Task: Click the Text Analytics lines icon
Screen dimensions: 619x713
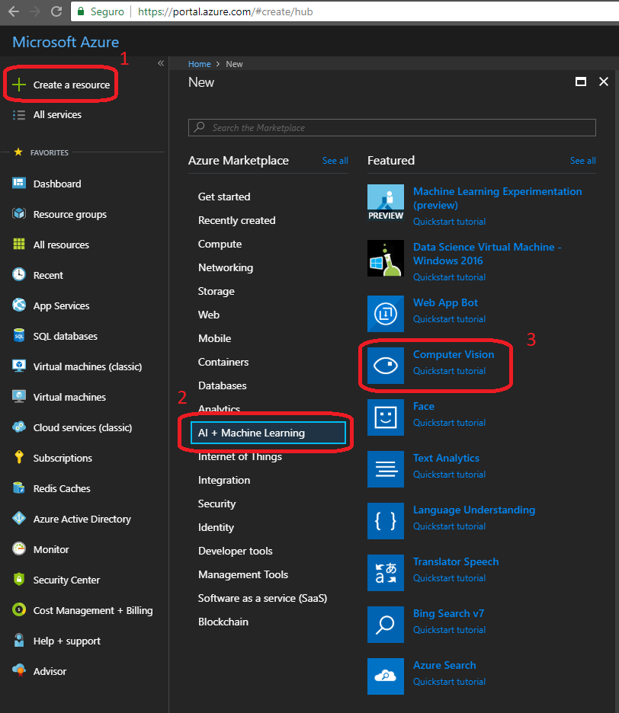Action: point(385,469)
